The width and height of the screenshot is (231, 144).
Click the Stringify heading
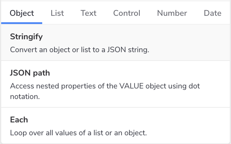(x=26, y=37)
